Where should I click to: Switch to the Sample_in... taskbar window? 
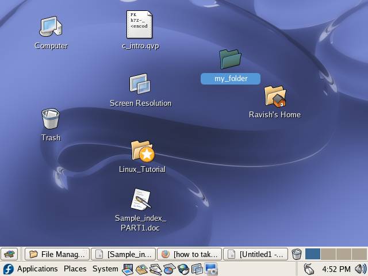click(x=124, y=254)
